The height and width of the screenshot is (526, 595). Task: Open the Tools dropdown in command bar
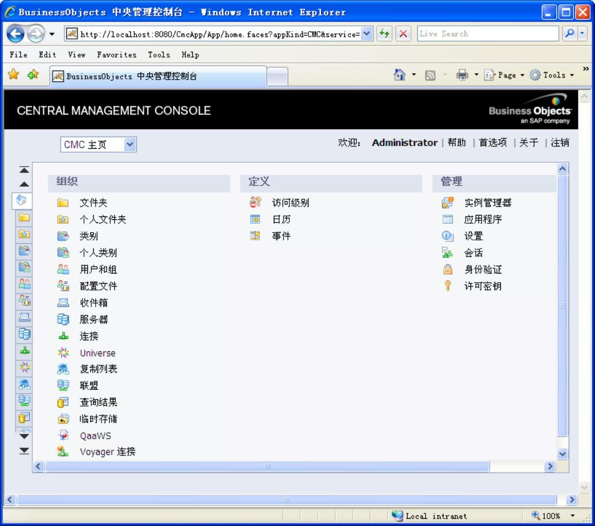(x=572, y=75)
